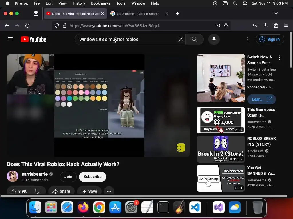Click the Firefox URL address bar
Image resolution: width=293 pixels, height=219 pixels.
(x=141, y=25)
